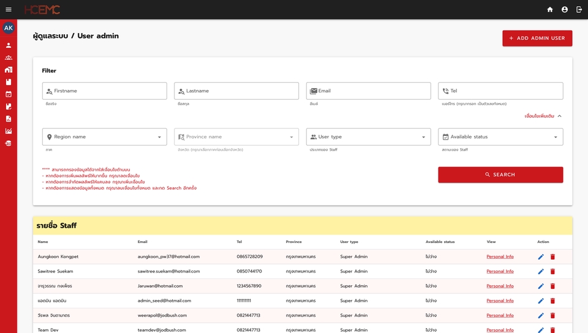Viewport: 588px width, 333px height.
Task: Click Super Admin in Aungkoon Kongpet row
Action: pyautogui.click(x=353, y=256)
